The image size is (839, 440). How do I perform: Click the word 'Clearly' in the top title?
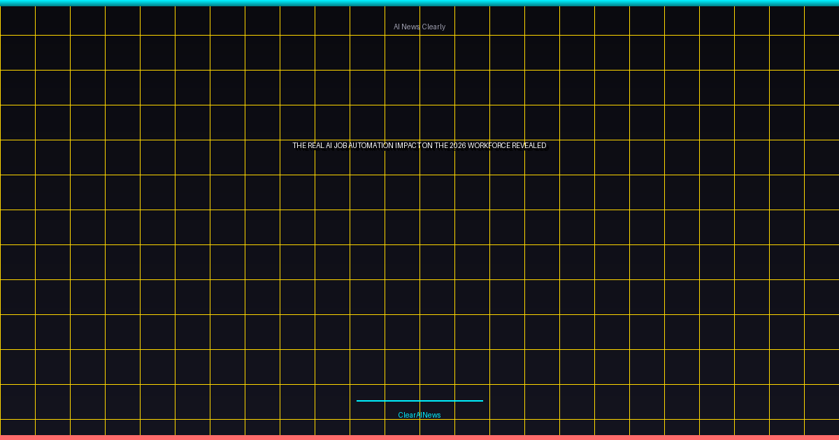[x=433, y=27]
